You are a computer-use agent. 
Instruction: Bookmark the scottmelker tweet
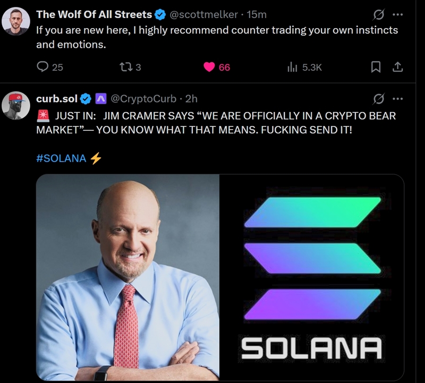click(x=376, y=67)
